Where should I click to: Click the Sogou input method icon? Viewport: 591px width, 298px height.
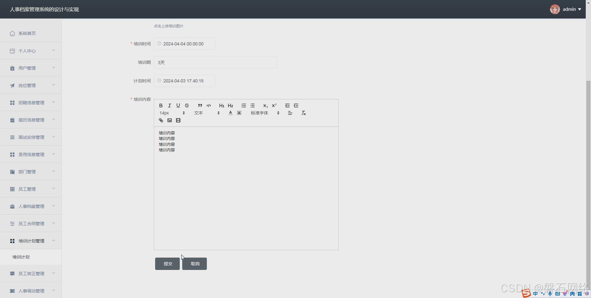[526, 293]
